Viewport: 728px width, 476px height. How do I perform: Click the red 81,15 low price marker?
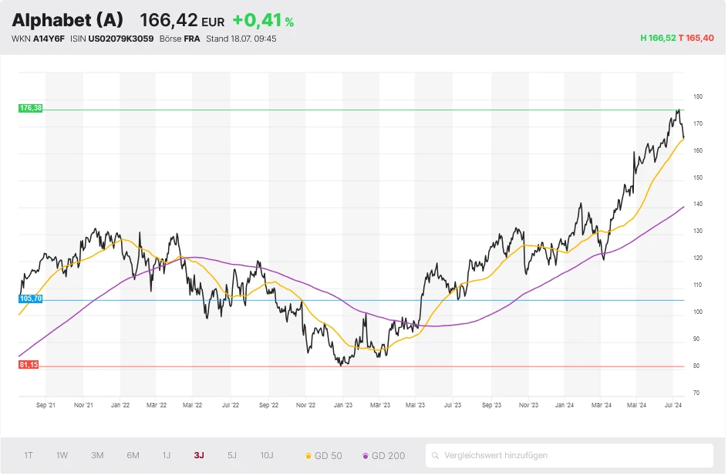(29, 365)
